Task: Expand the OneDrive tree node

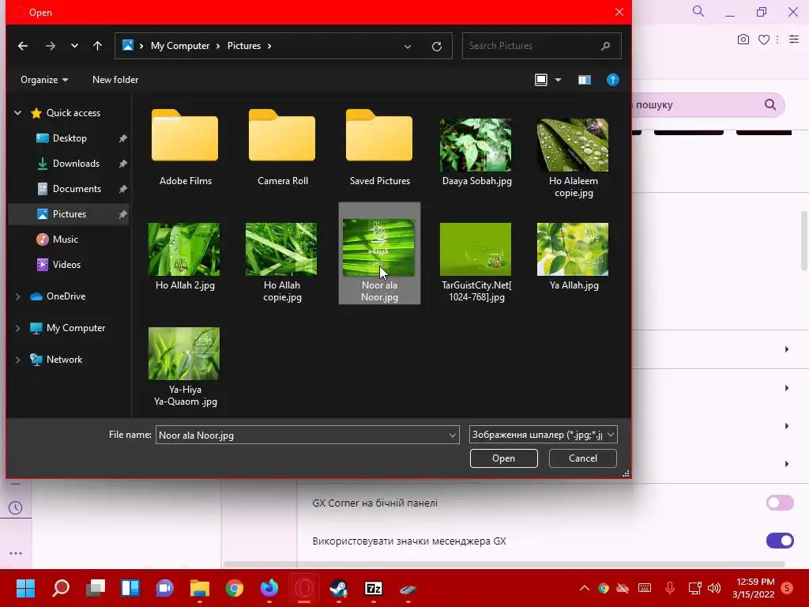Action: coord(18,296)
